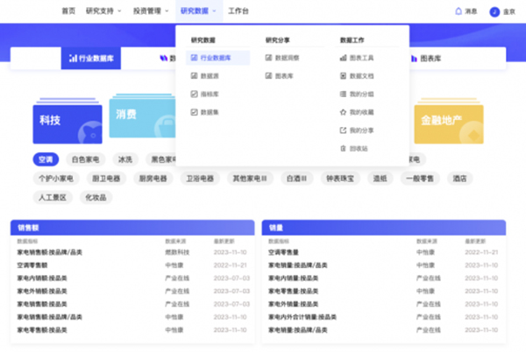Open the 皇京 user avatar
The image size is (526, 352).
coord(494,11)
